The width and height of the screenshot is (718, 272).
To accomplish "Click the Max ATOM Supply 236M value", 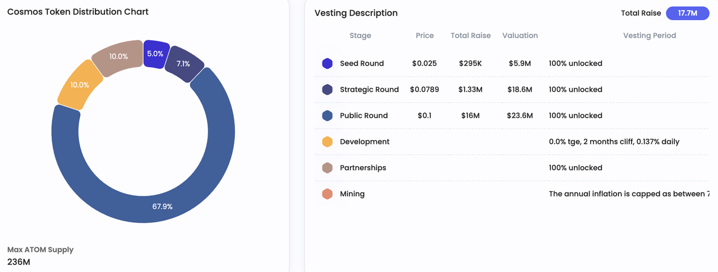I will click(x=19, y=261).
